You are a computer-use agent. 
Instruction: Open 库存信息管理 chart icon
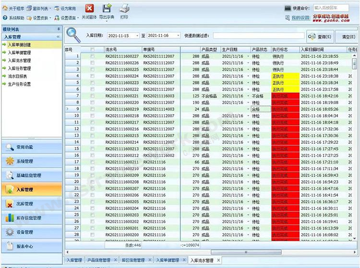tap(10, 218)
